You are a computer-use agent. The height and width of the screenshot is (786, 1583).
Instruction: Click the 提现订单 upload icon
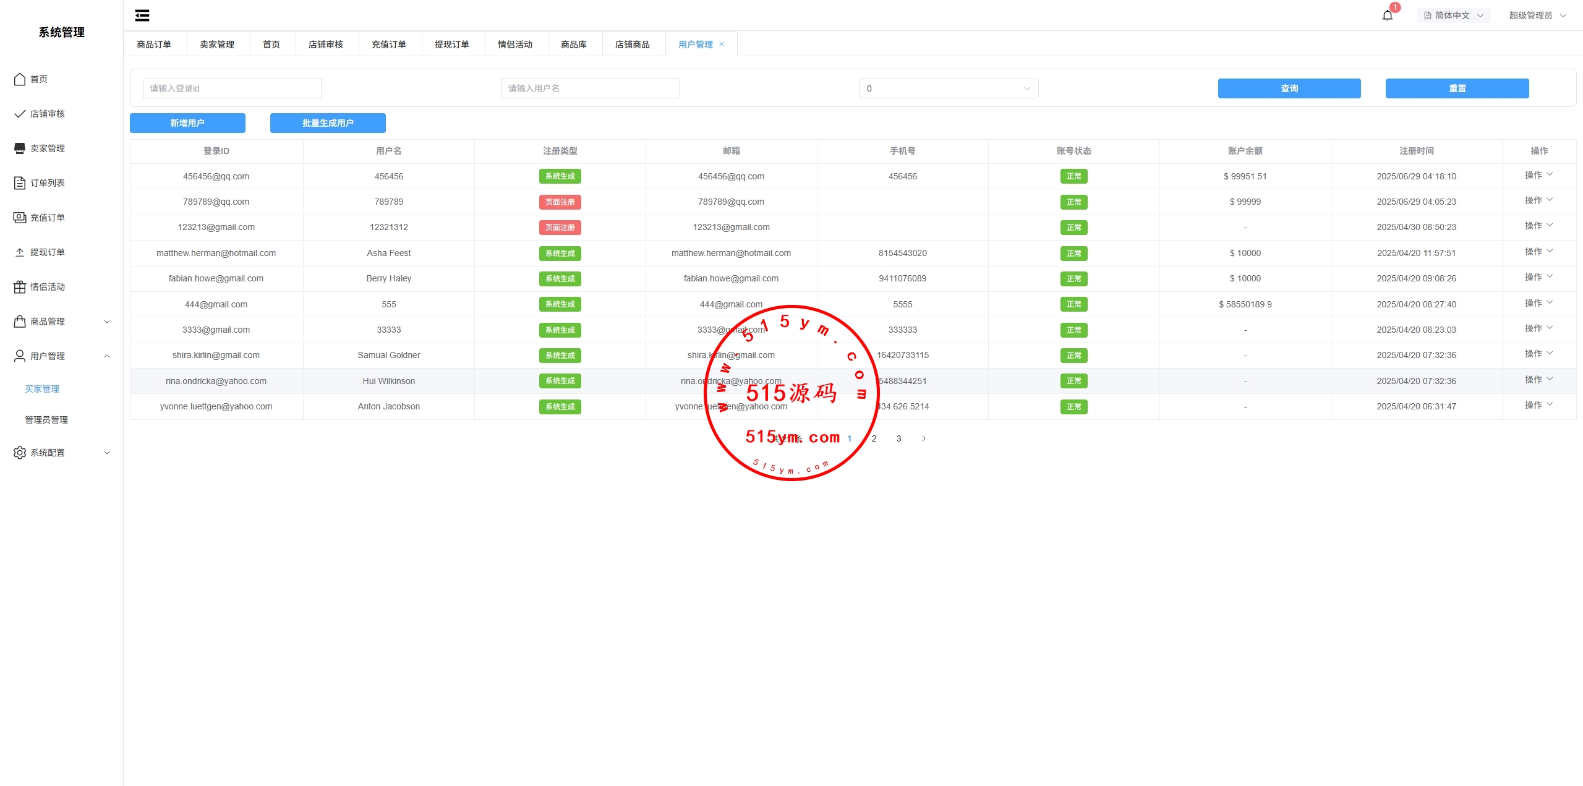(x=20, y=252)
